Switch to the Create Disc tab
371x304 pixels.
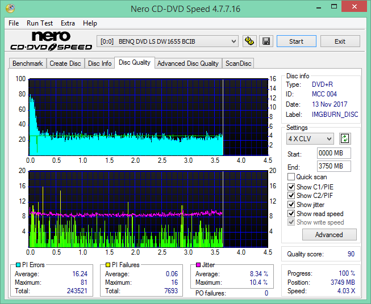click(x=65, y=64)
